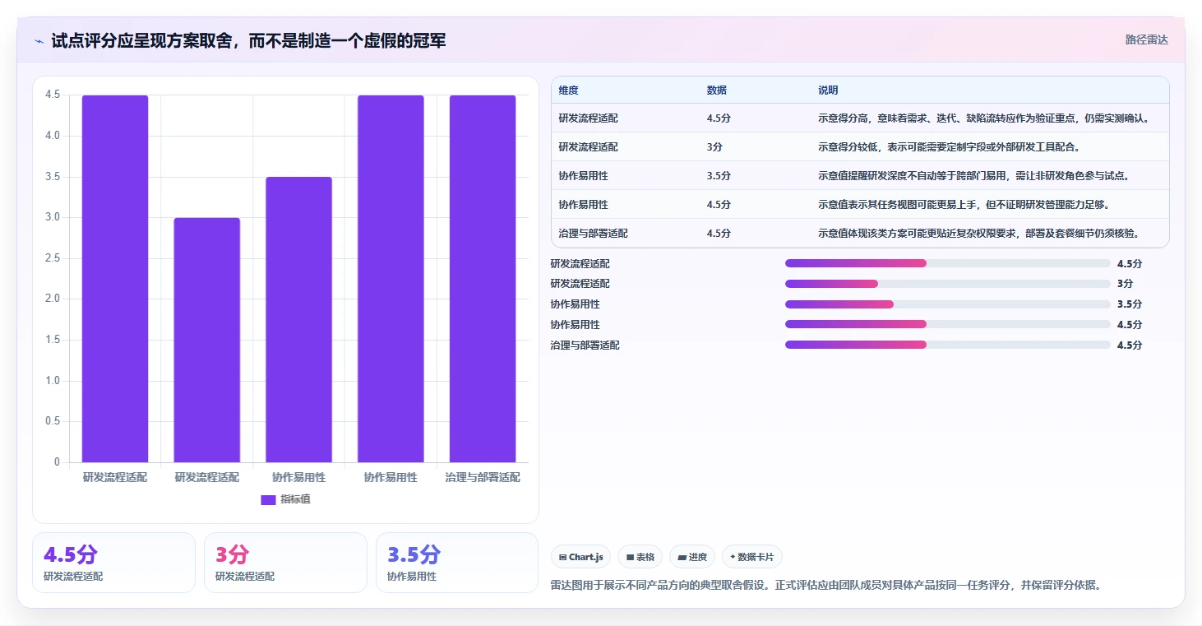The height and width of the screenshot is (626, 1202).
Task: Click the 4.0 y-axis tick label
Action: click(53, 136)
